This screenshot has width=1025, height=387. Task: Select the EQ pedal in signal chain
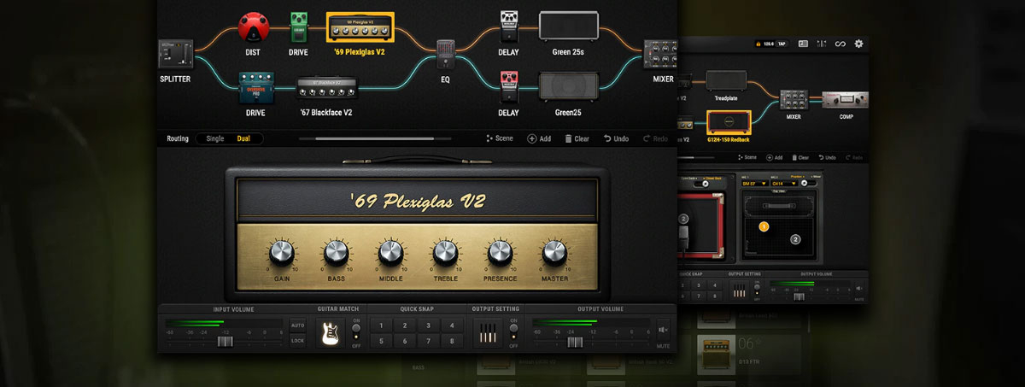445,55
